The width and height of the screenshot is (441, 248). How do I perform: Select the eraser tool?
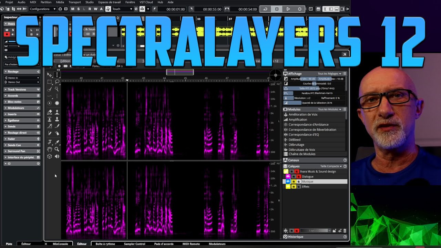(x=50, y=112)
